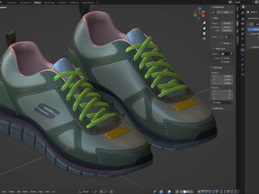Screen dimensions: 259x194
Task: Open the Face menu in viewport header
Action: click(47, 192)
